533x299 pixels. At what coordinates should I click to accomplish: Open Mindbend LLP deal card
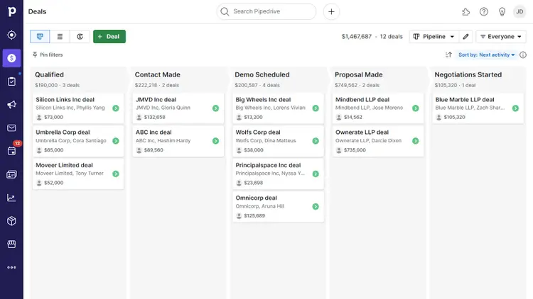pos(378,108)
